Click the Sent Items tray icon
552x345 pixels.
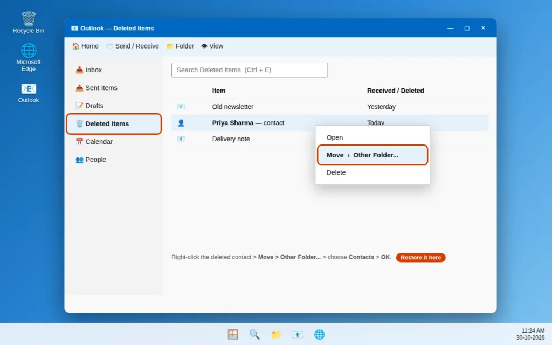point(80,88)
